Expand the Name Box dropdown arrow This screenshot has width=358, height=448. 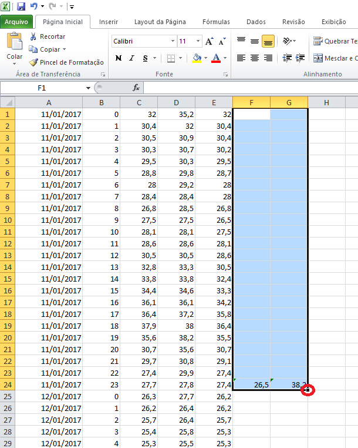coord(88,88)
